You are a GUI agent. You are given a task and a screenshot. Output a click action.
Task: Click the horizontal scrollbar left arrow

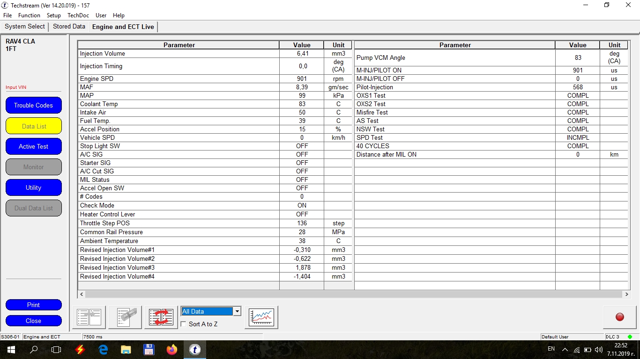coord(82,294)
